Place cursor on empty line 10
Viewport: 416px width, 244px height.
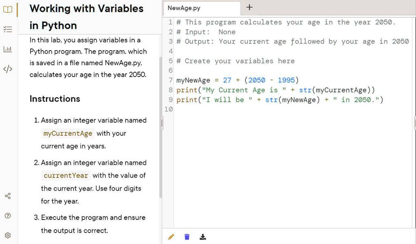coord(244,109)
